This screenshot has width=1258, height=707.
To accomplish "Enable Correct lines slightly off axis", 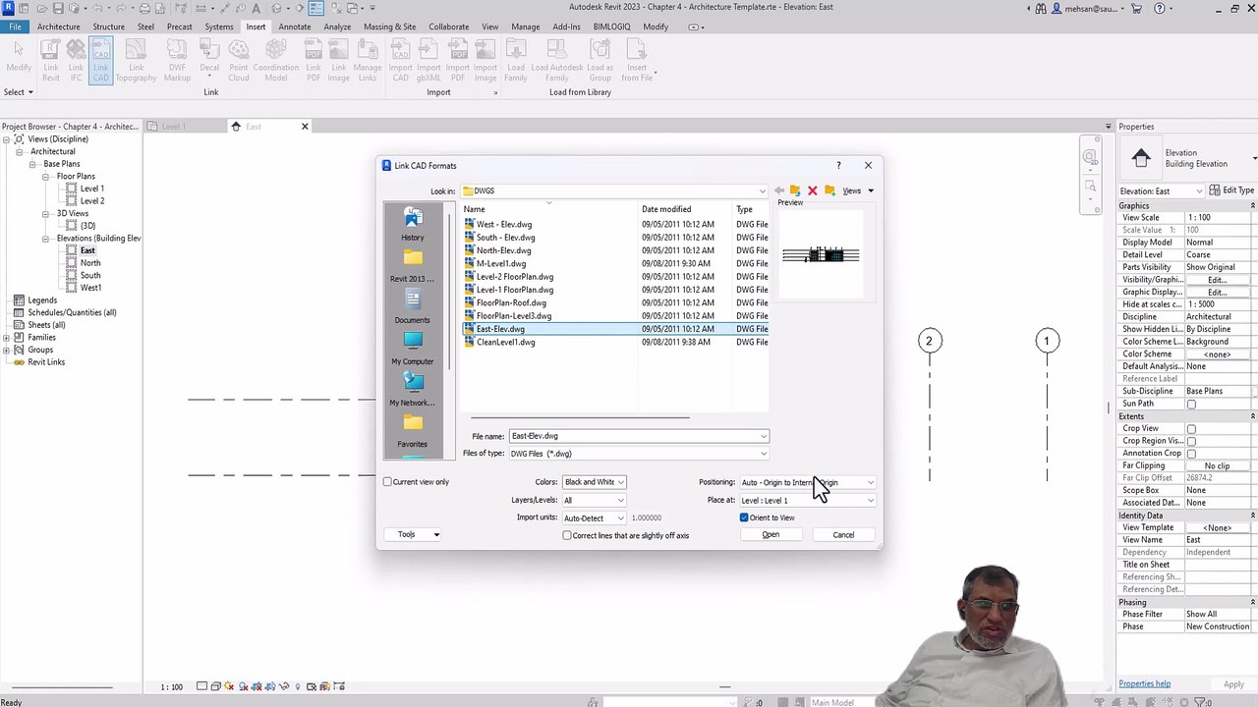I will pyautogui.click(x=567, y=535).
